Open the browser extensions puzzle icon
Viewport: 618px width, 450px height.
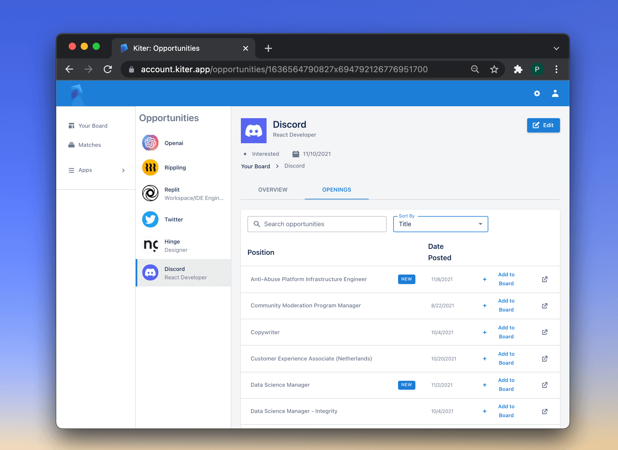pyautogui.click(x=518, y=69)
